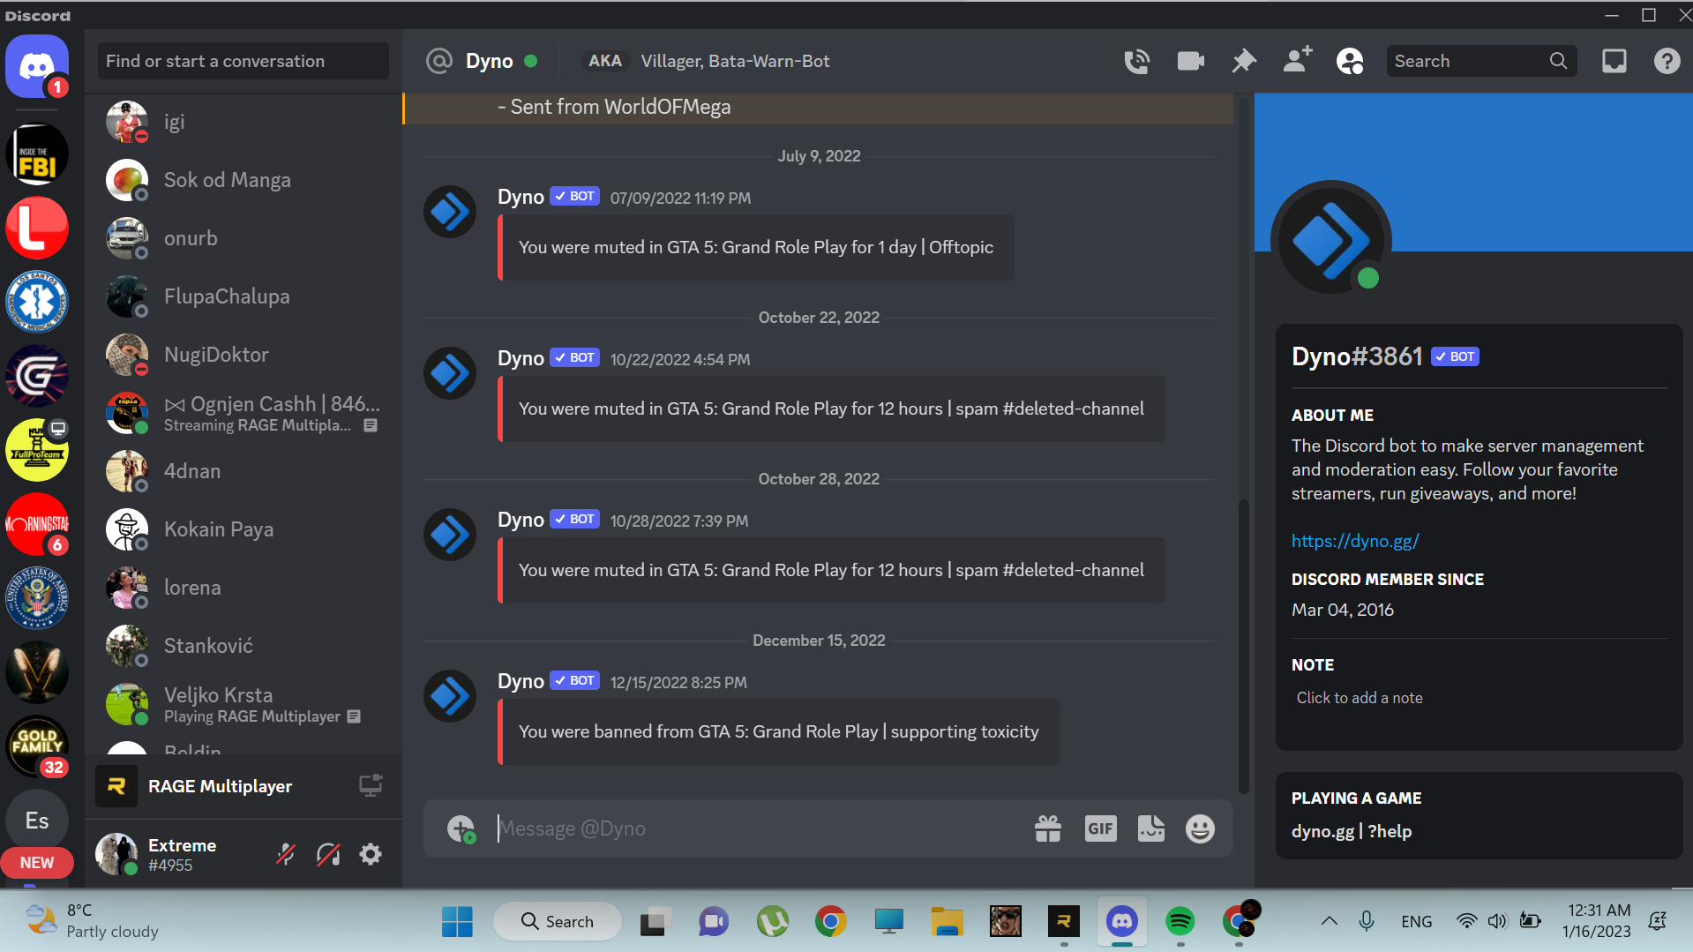
Task: Click Dyno avatar on December 15 message
Action: (x=450, y=696)
